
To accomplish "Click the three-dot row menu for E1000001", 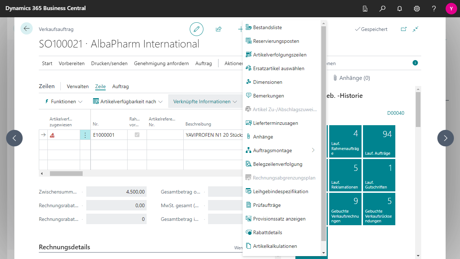I will click(x=85, y=135).
